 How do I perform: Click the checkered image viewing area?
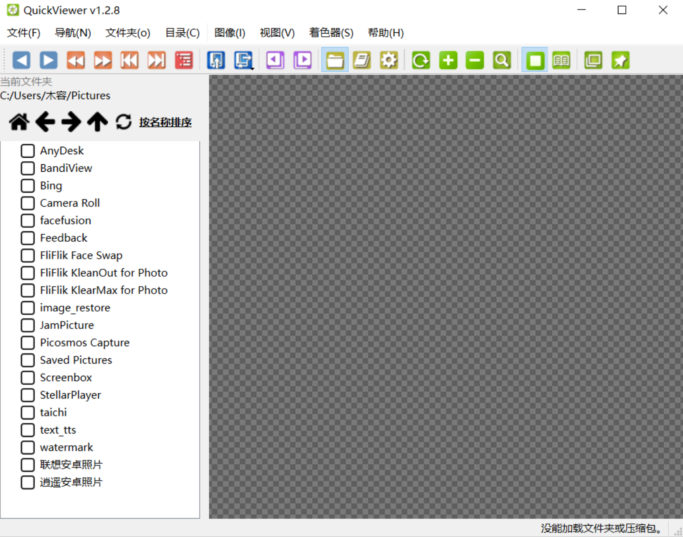click(446, 297)
